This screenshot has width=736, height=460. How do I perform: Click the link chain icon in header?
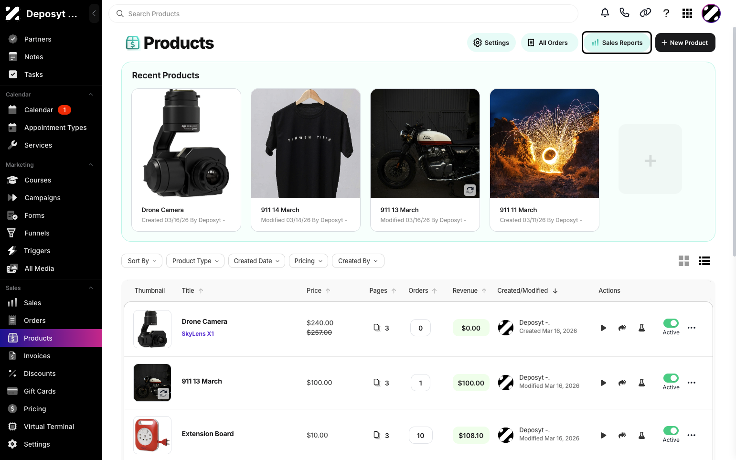[645, 13]
